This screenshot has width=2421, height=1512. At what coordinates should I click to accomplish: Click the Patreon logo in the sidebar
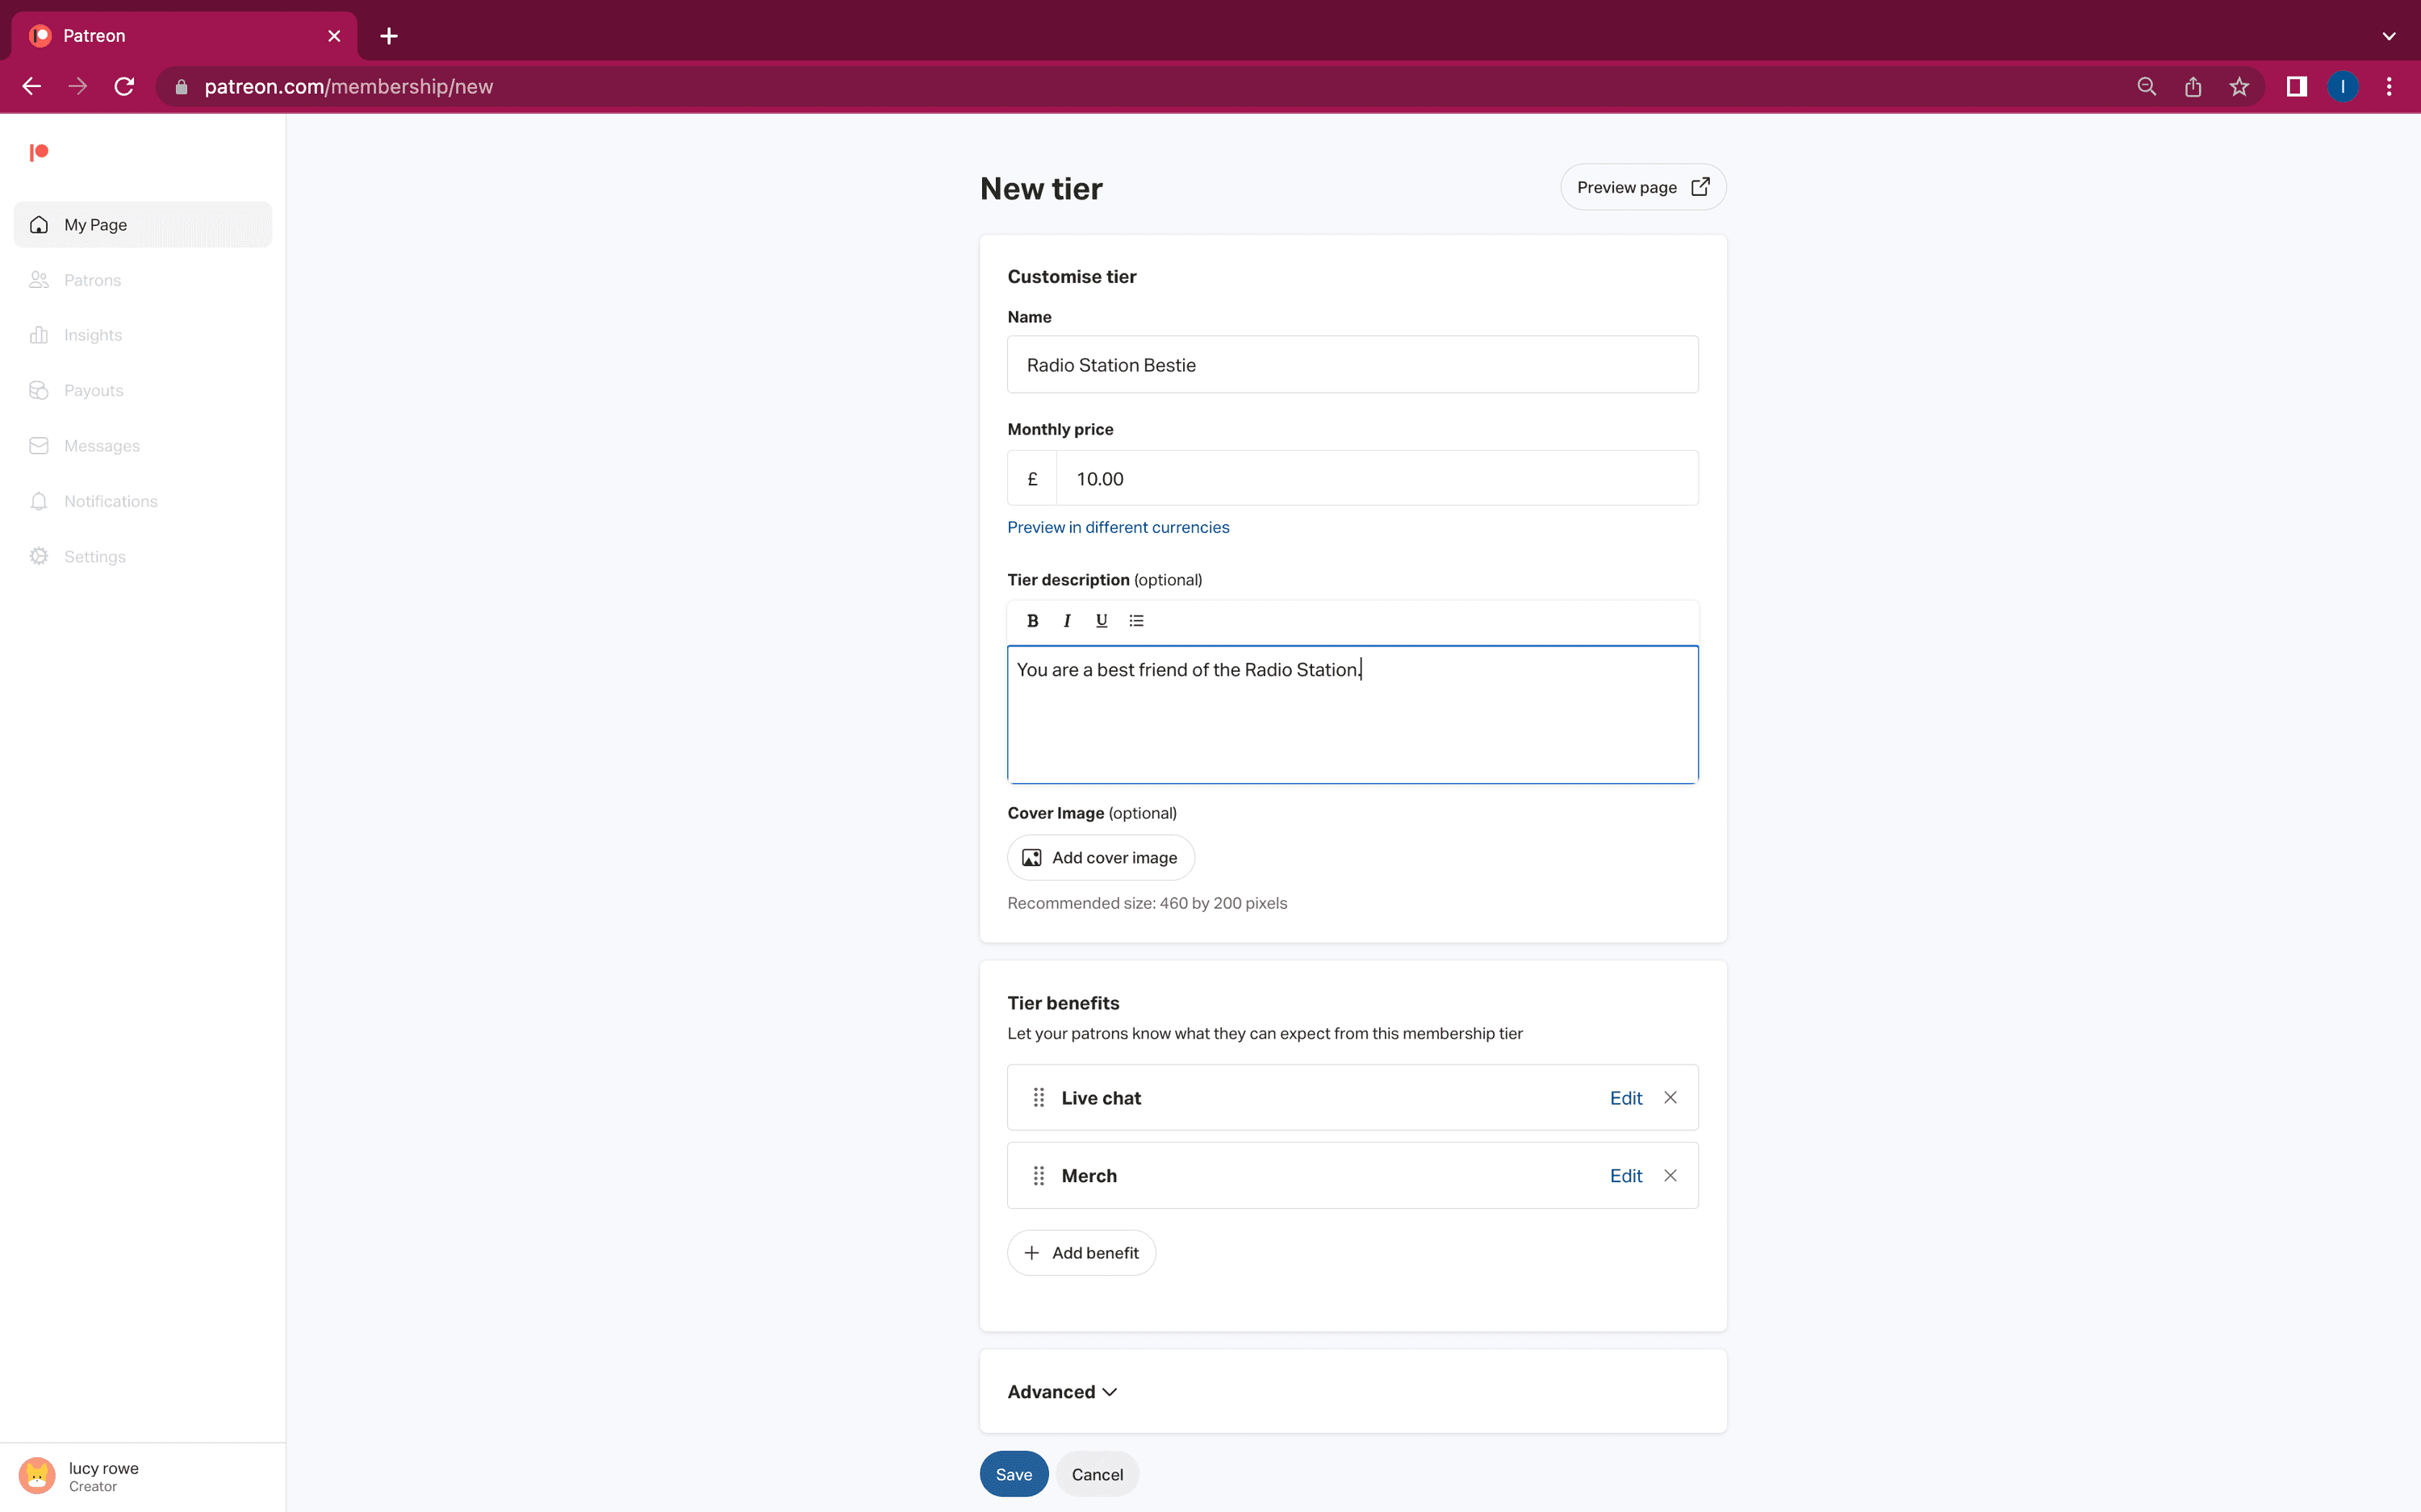coord(39,152)
